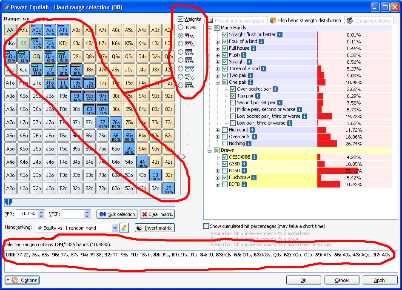Click info icon beside Four of a kind
Image resolution: width=402 pixels, height=290 pixels.
click(261, 41)
